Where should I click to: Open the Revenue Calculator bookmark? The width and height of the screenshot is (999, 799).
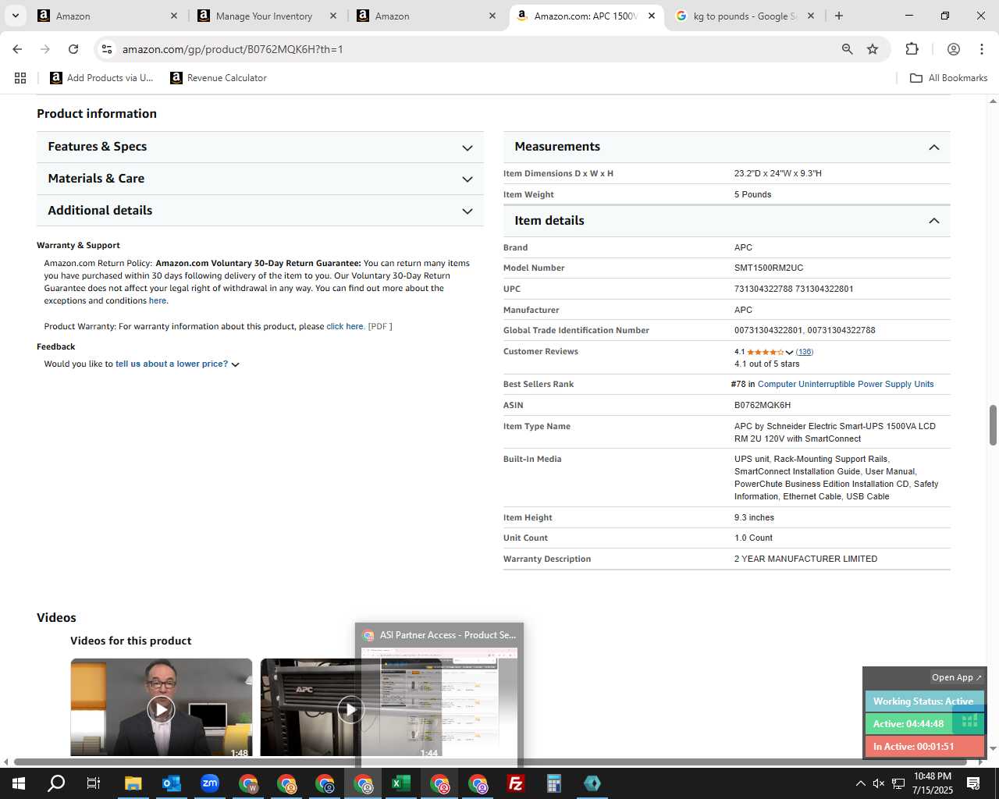219,78
